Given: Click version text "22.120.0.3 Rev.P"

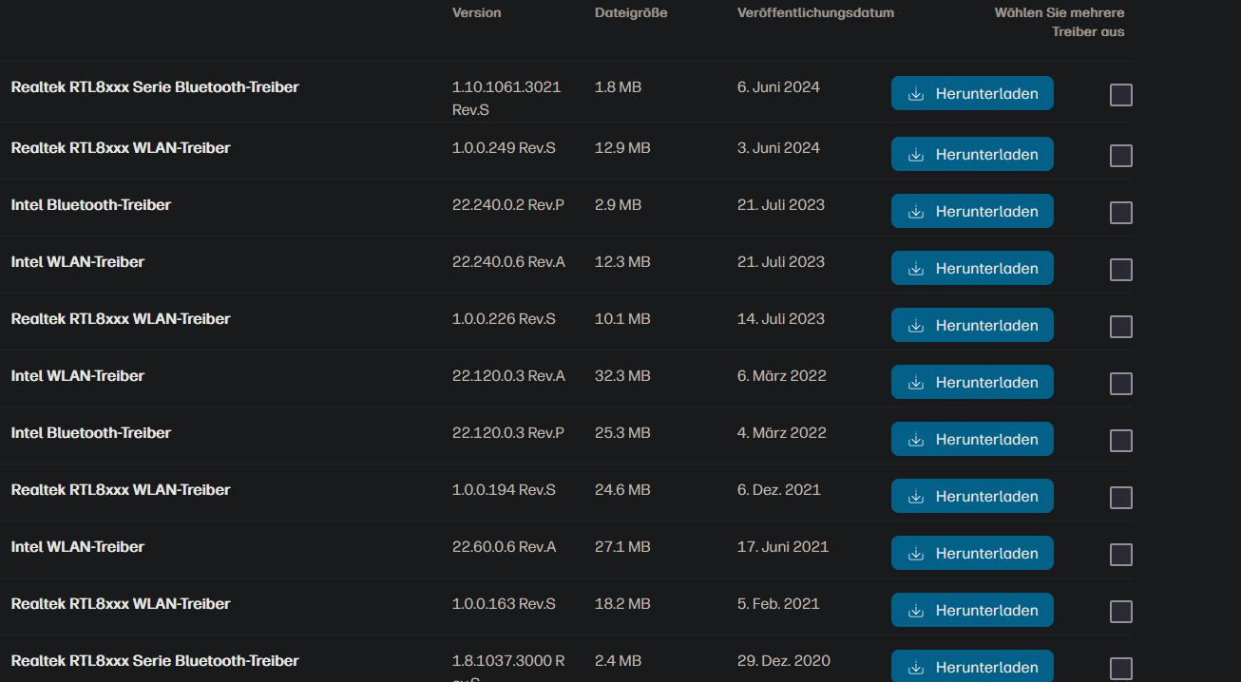Looking at the screenshot, I should [x=508, y=433].
